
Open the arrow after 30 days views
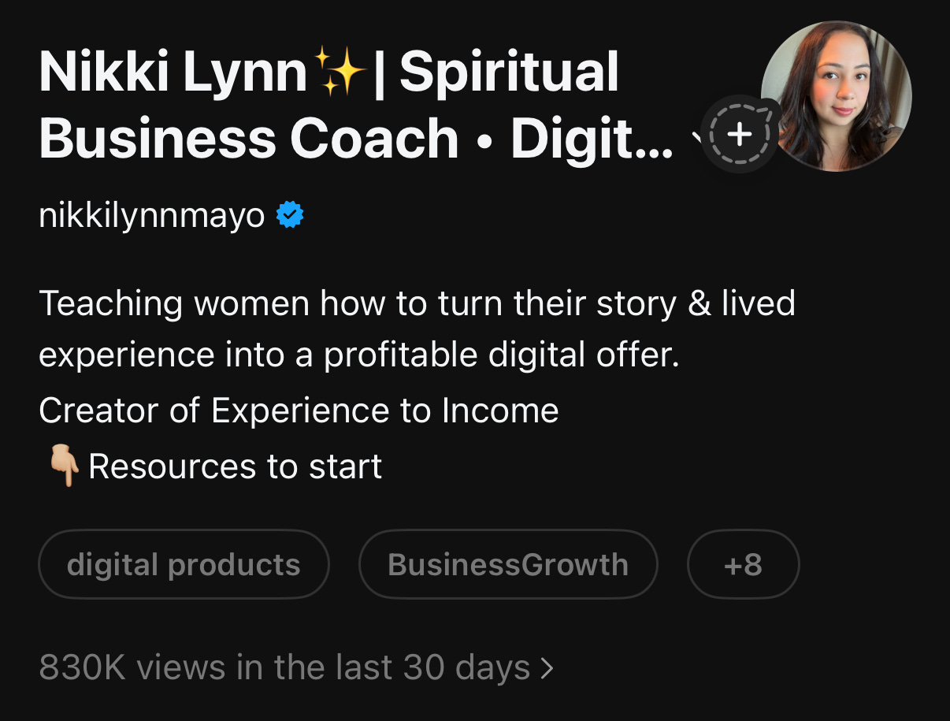click(x=547, y=669)
